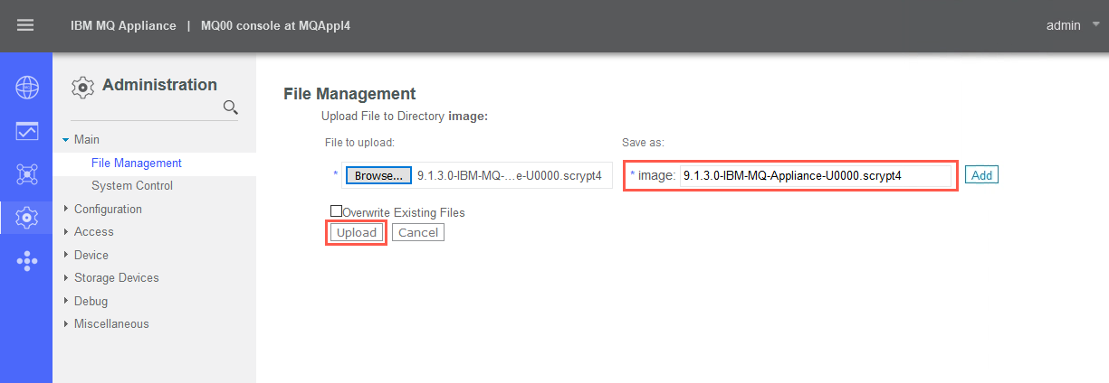Viewport: 1109px width, 383px height.
Task: Collapse the Main tree section
Action: [65, 140]
